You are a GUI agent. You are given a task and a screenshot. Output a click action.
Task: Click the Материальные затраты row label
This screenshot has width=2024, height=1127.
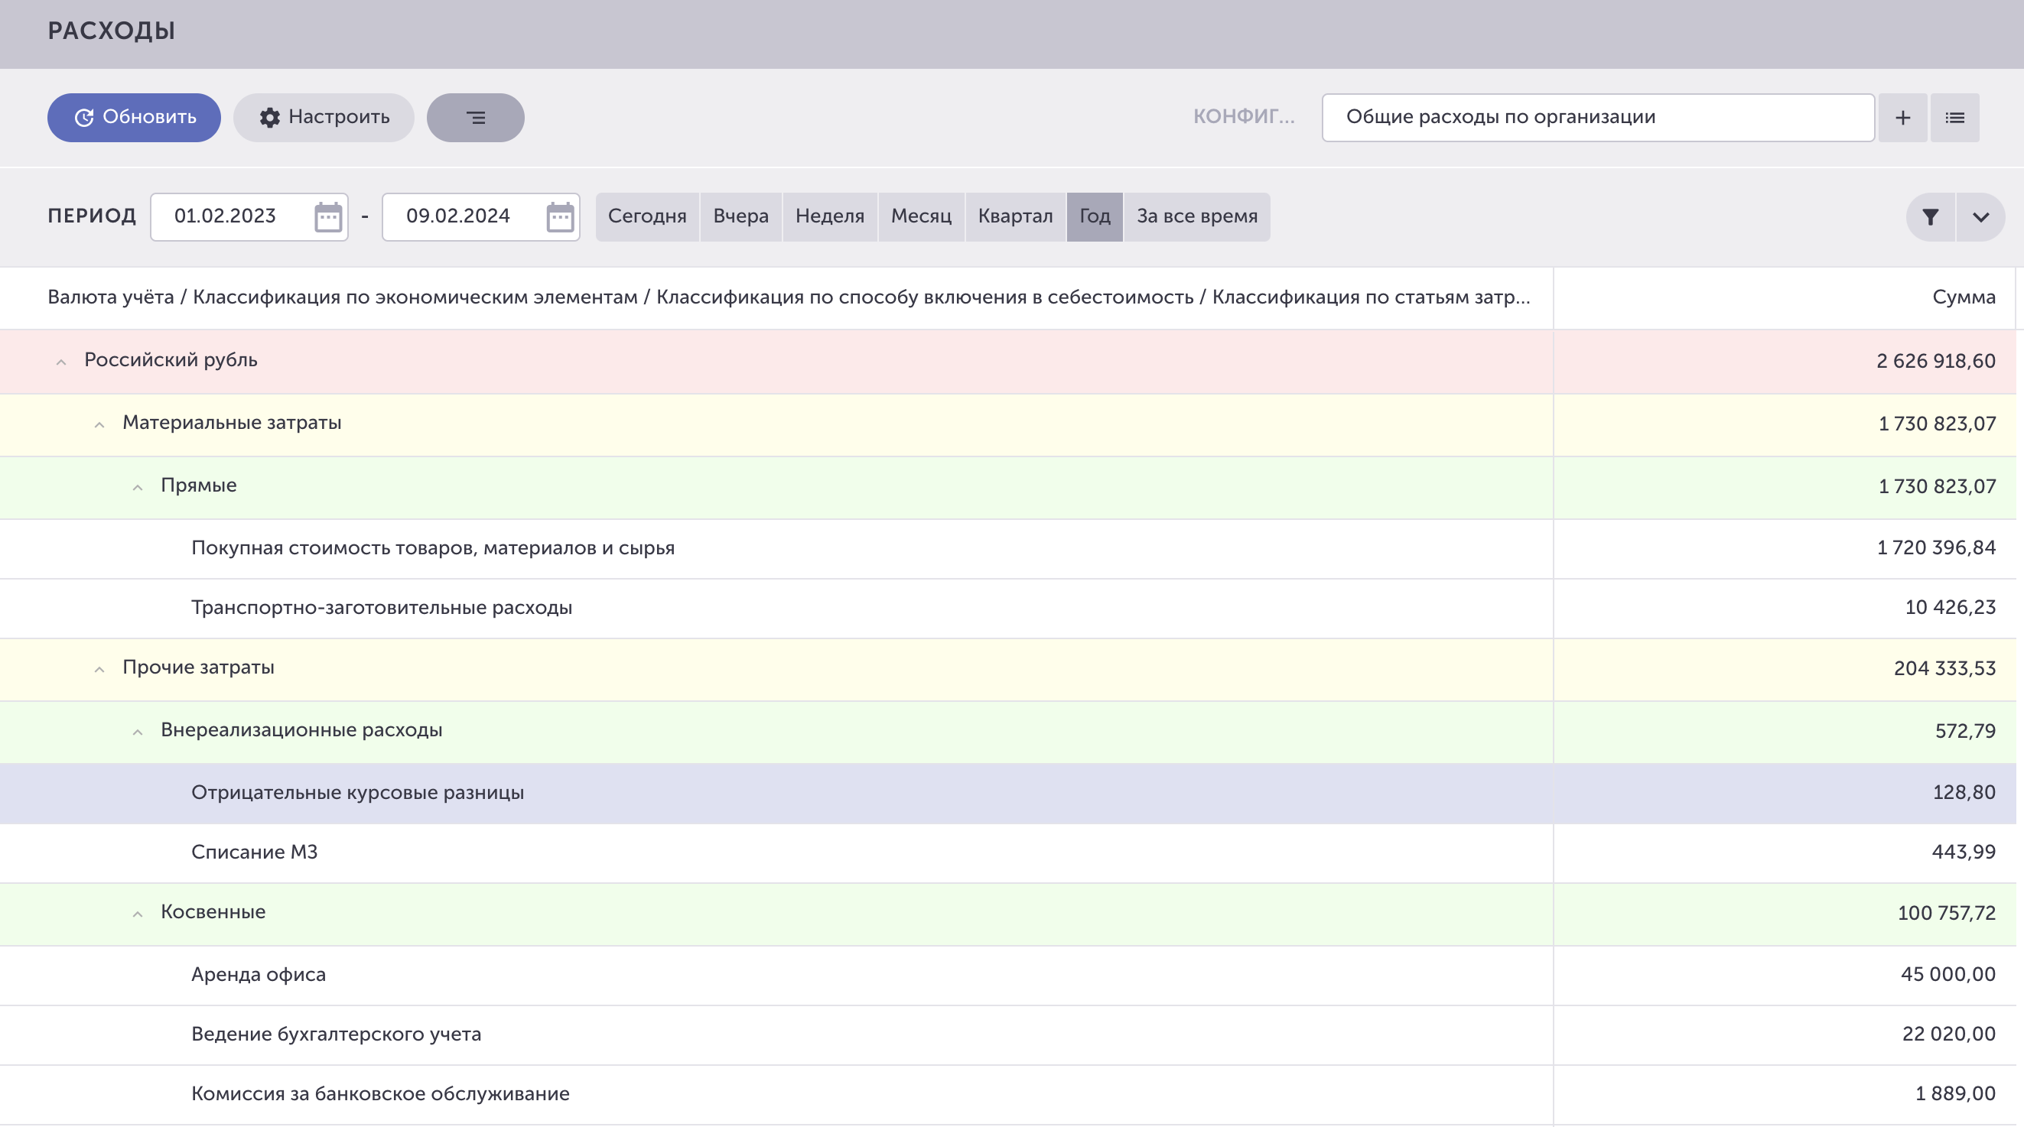(232, 424)
